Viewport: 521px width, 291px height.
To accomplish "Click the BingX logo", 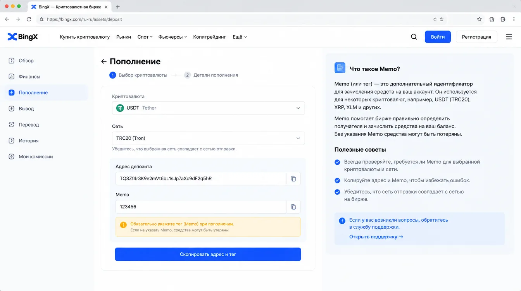I will coord(22,37).
